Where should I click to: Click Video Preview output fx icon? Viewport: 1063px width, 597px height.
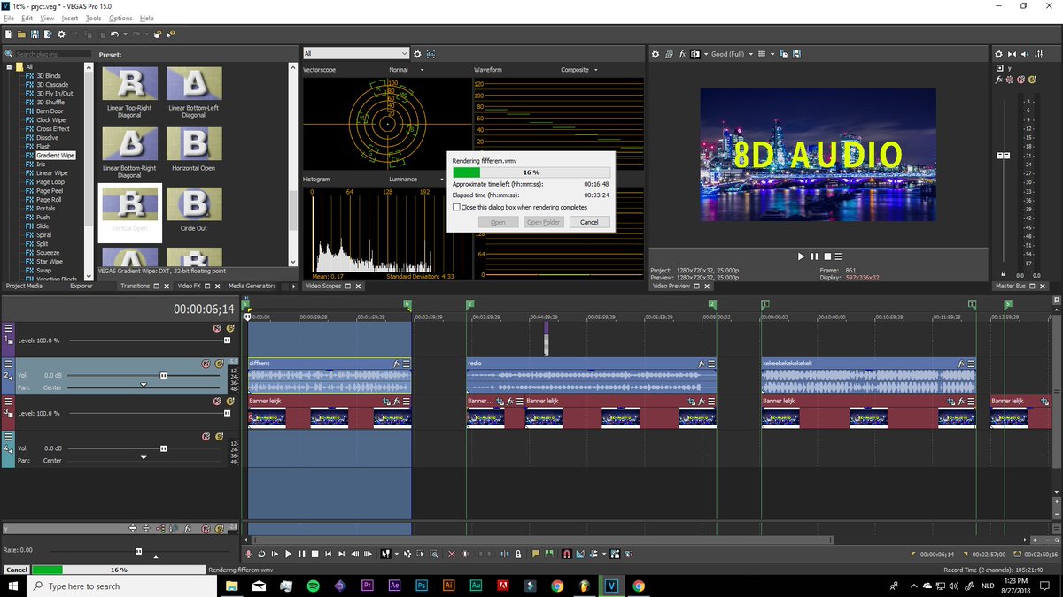coord(683,54)
